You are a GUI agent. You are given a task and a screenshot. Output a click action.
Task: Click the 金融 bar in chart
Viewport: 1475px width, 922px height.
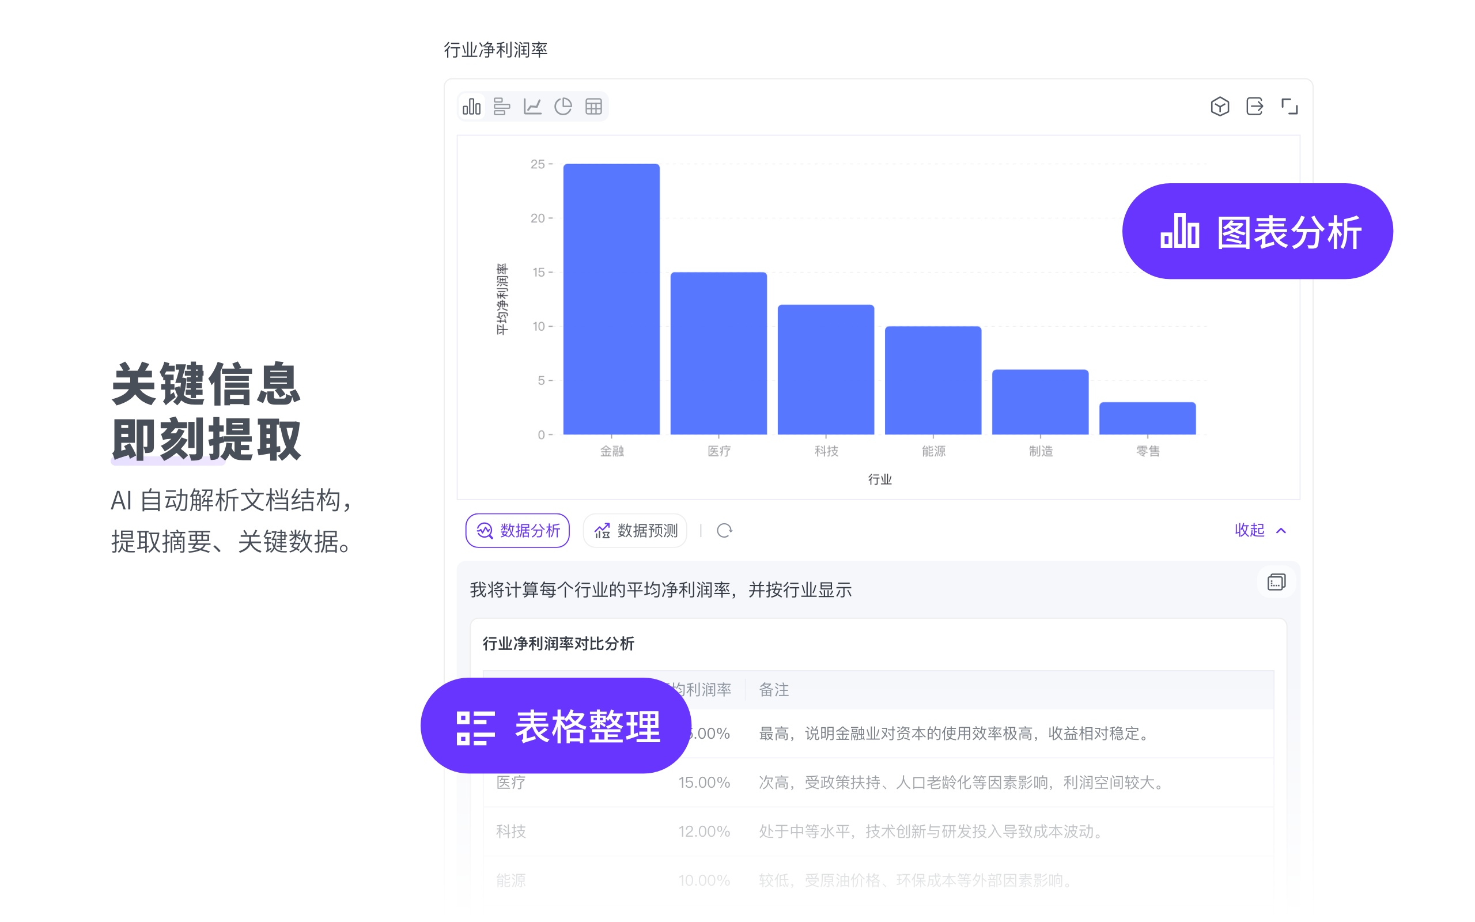click(x=611, y=299)
